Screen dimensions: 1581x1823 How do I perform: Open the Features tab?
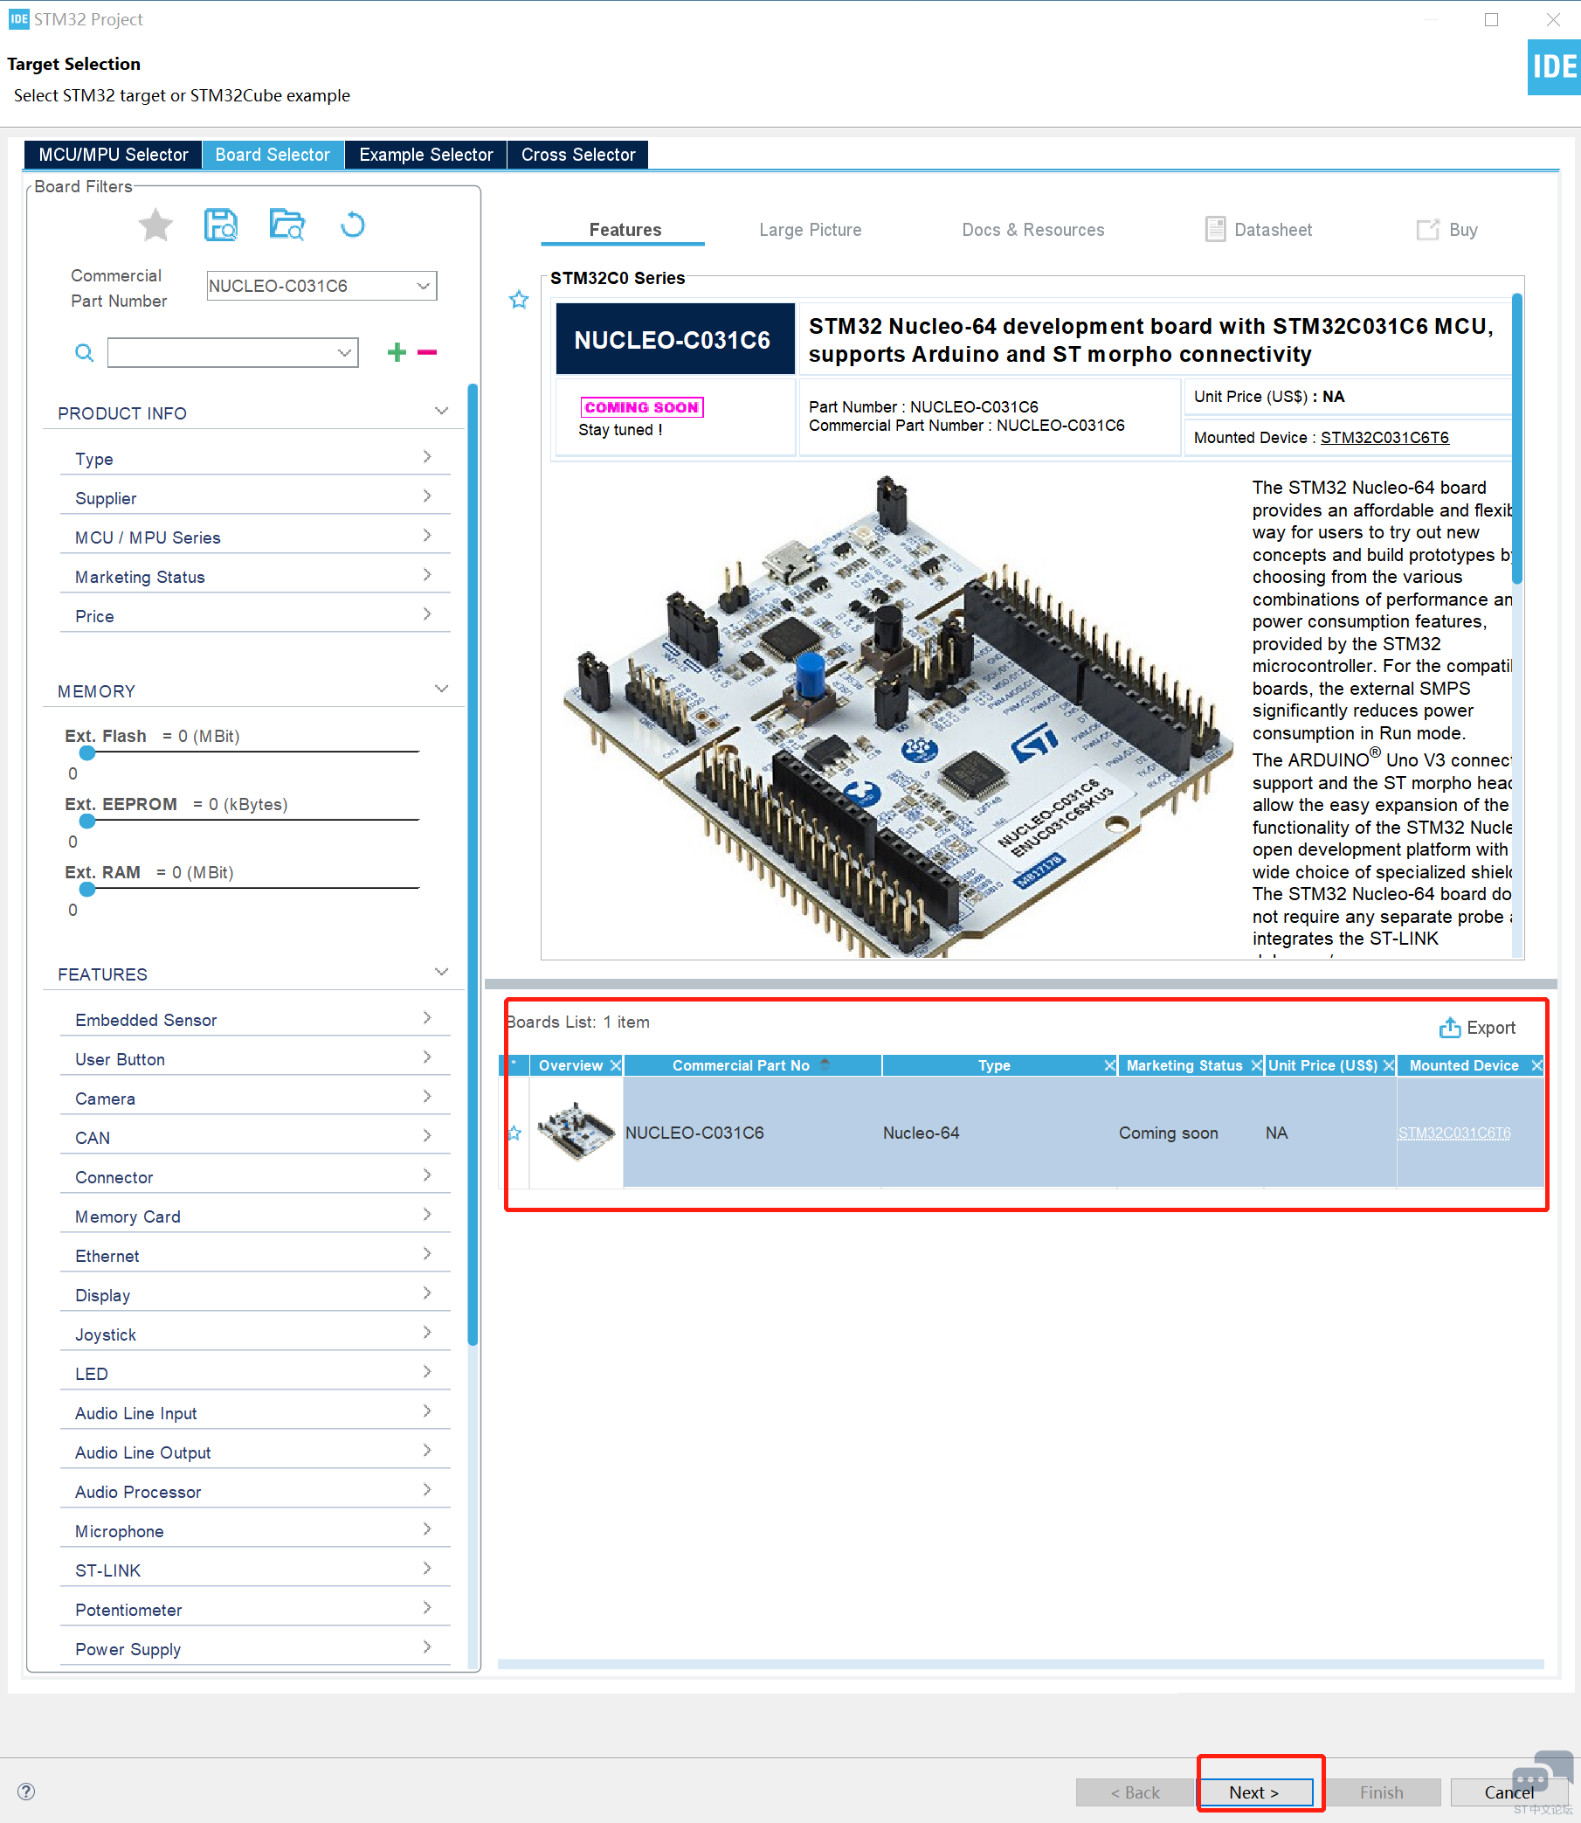click(x=625, y=230)
